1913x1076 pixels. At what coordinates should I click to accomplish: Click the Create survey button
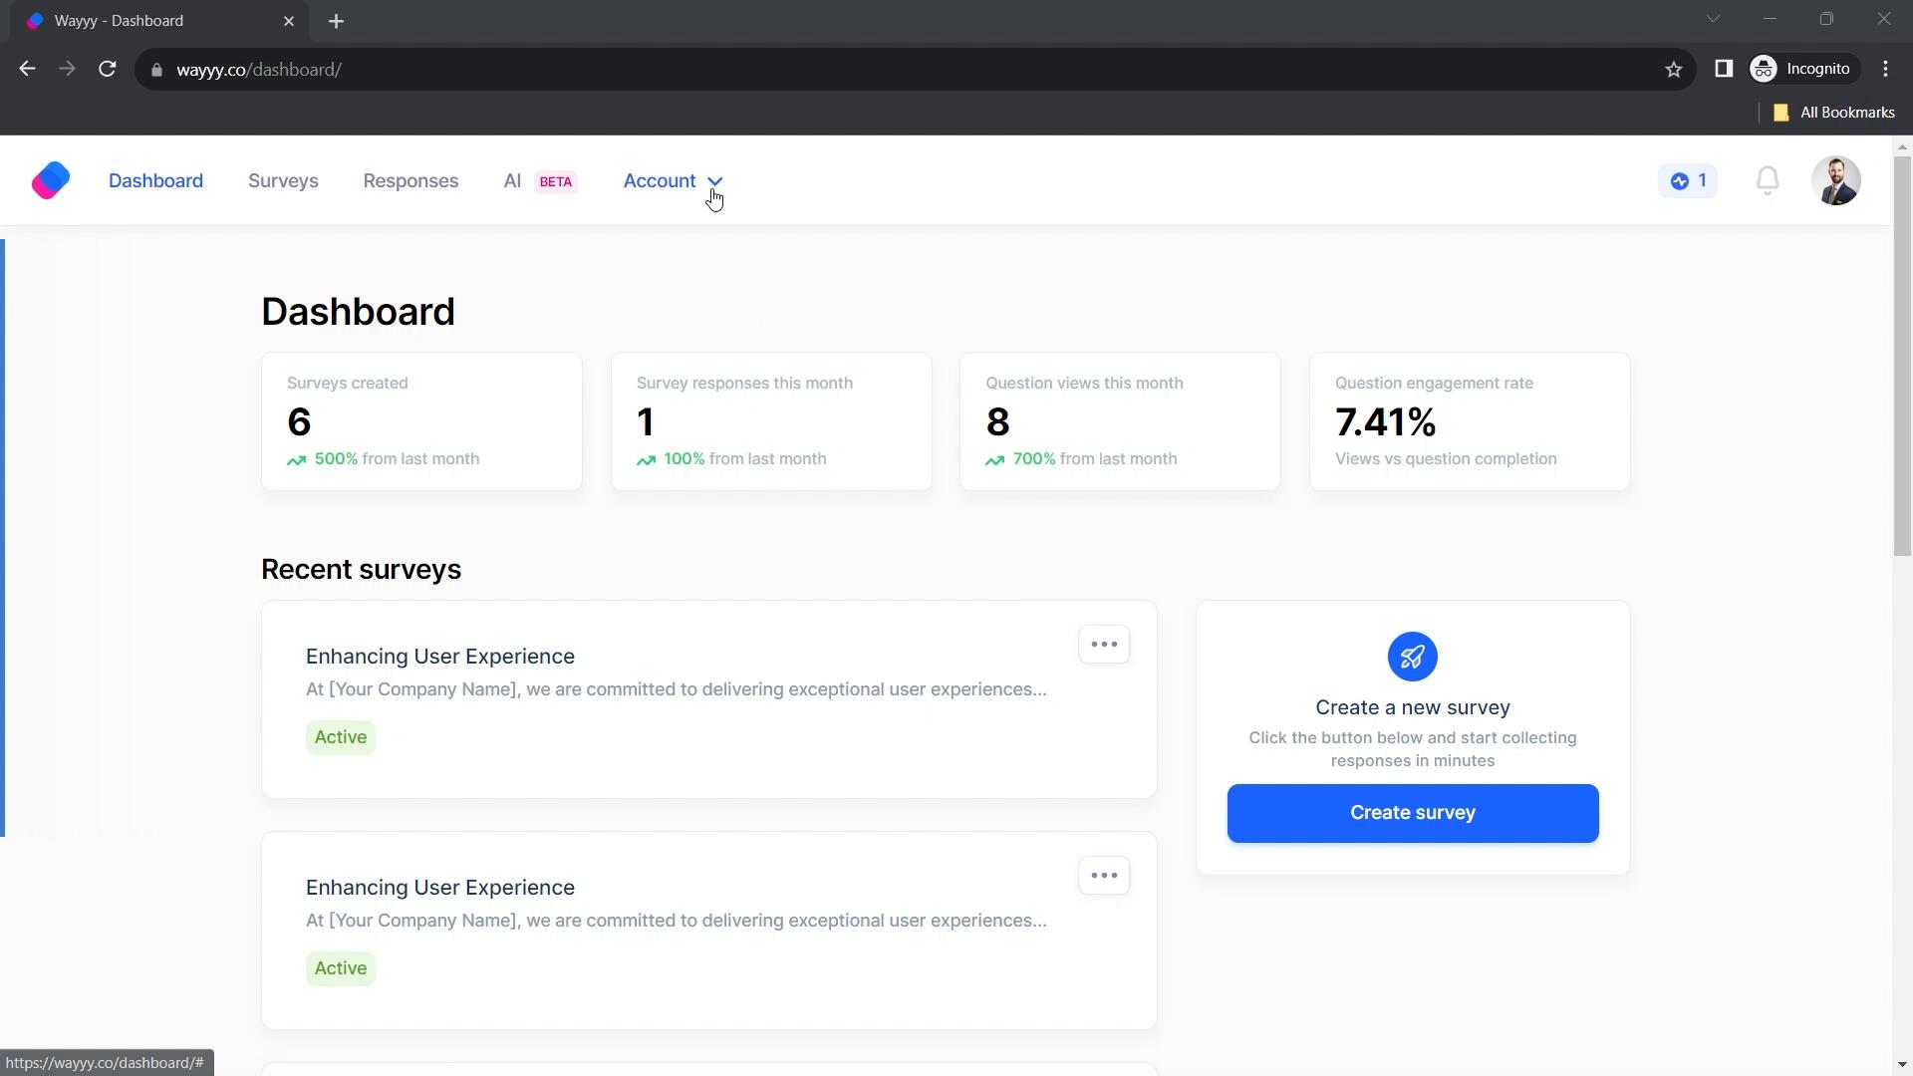pyautogui.click(x=1413, y=812)
